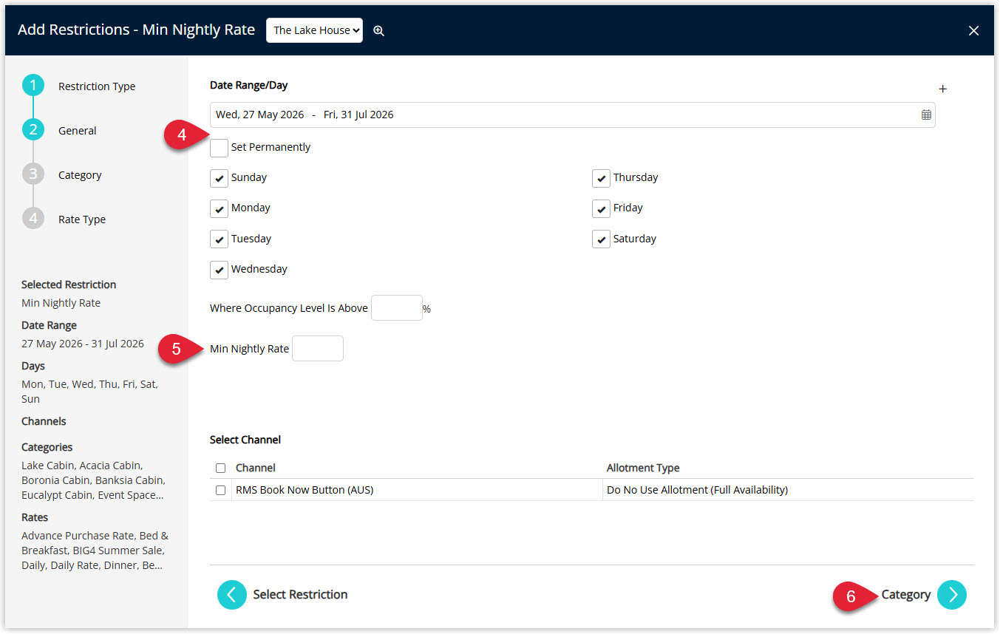The height and width of the screenshot is (634, 1000).
Task: Select all channels via header checkbox
Action: (x=220, y=468)
